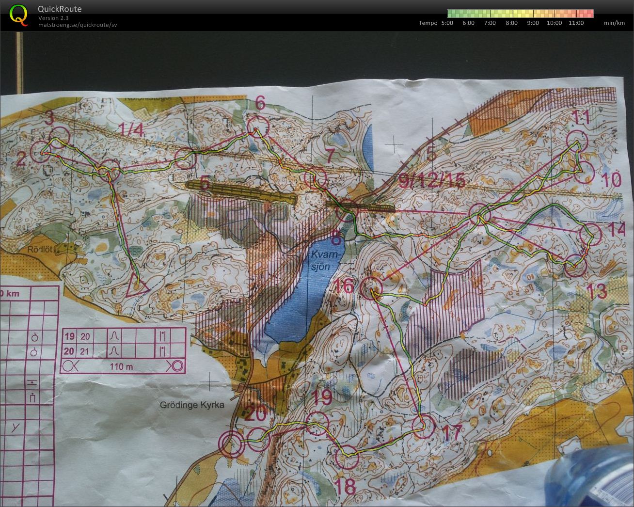Click control number 13 on the map

596,291
